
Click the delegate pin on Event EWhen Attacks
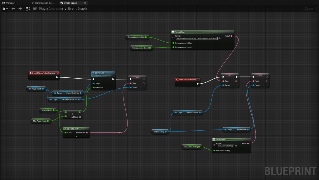tap(198, 79)
